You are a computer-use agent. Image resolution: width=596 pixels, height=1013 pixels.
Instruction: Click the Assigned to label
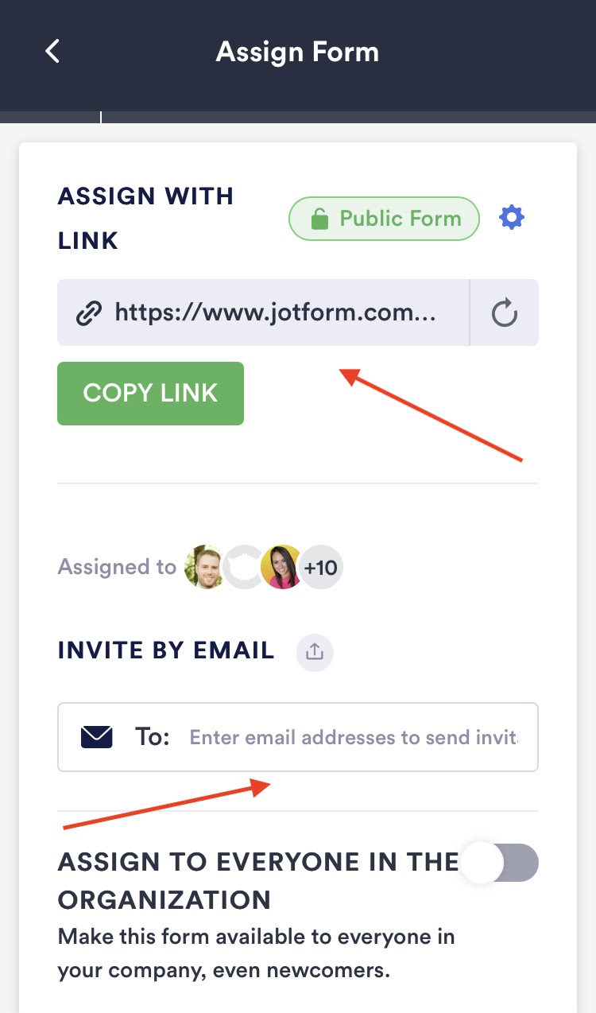(x=117, y=567)
